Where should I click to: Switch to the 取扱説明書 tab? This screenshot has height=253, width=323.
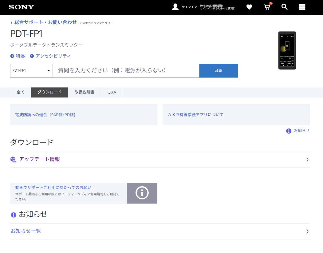pos(85,92)
